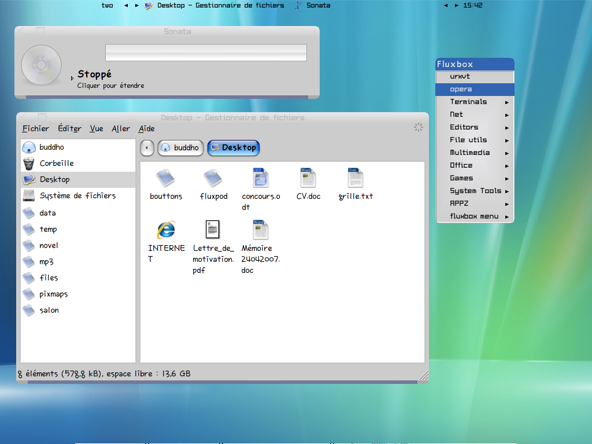Open the novel folder icon in sidebar

click(x=29, y=246)
